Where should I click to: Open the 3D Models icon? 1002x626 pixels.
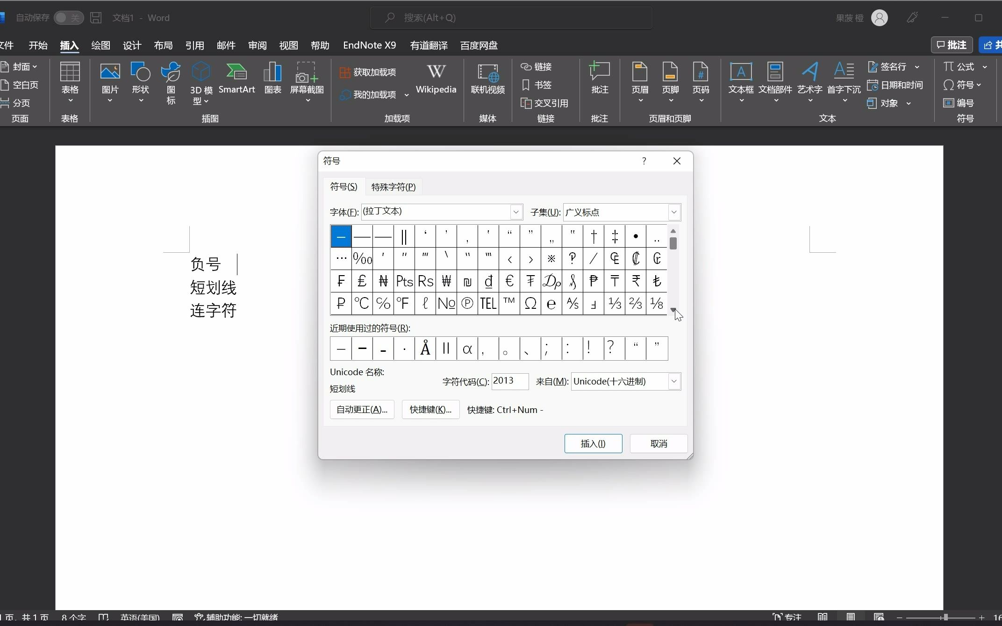[x=201, y=83]
